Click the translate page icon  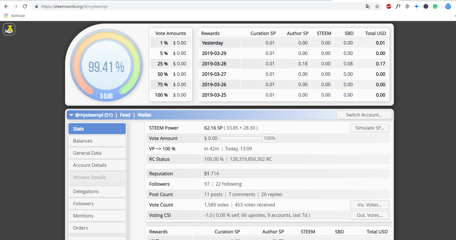coord(368,6)
